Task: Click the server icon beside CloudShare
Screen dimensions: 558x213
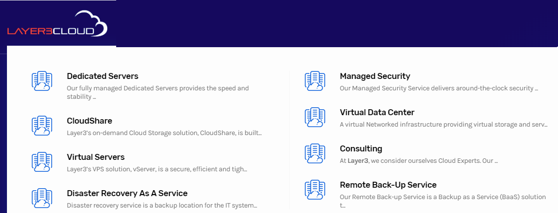Action: [x=42, y=126]
